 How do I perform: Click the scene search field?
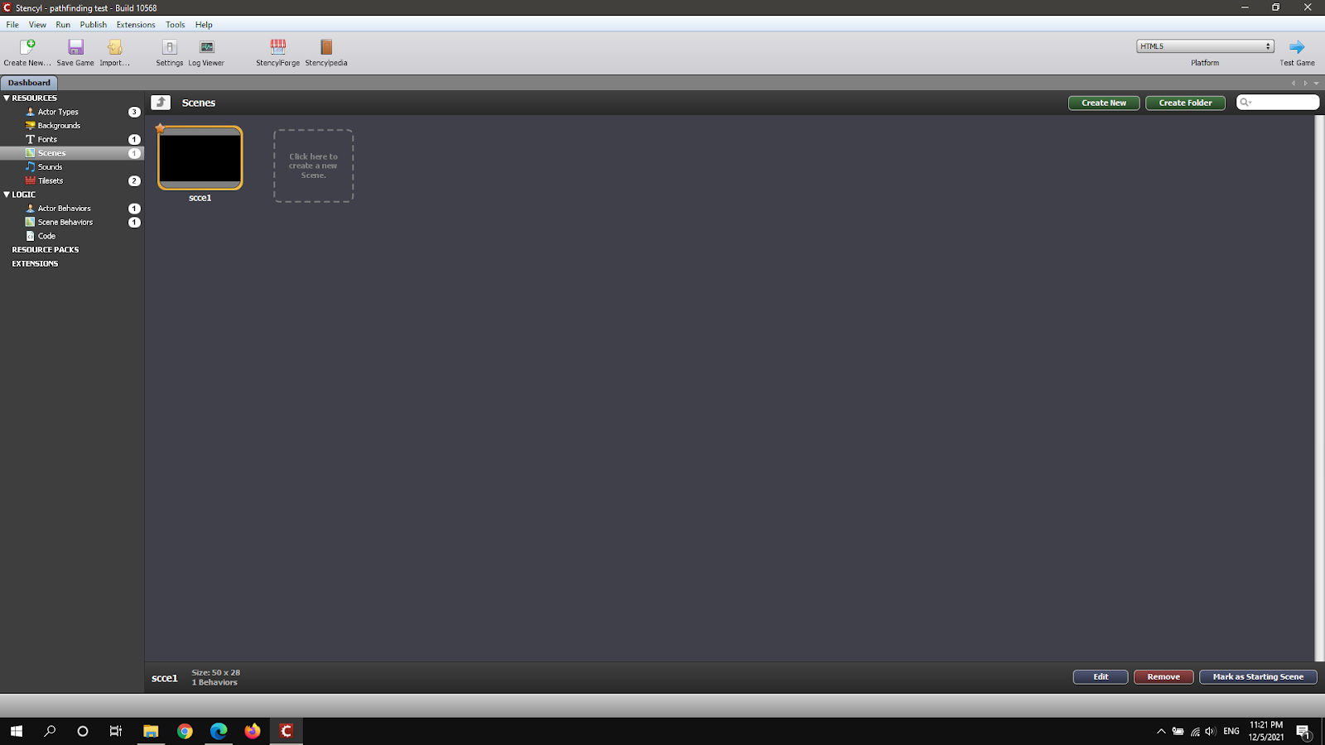click(1278, 103)
